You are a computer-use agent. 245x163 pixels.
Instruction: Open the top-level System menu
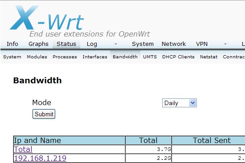pyautogui.click(x=143, y=44)
